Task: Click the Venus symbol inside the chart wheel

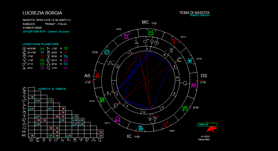Action: click(152, 42)
